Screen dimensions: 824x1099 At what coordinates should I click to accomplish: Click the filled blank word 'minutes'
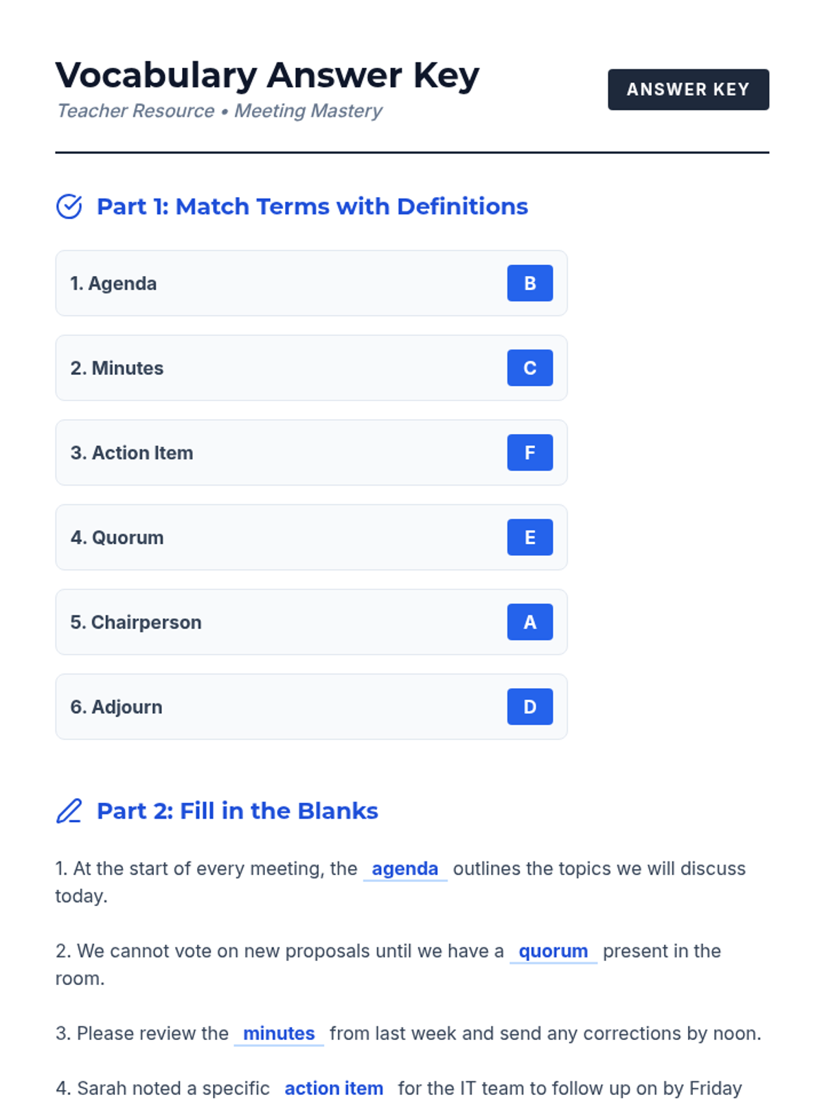pyautogui.click(x=279, y=1034)
